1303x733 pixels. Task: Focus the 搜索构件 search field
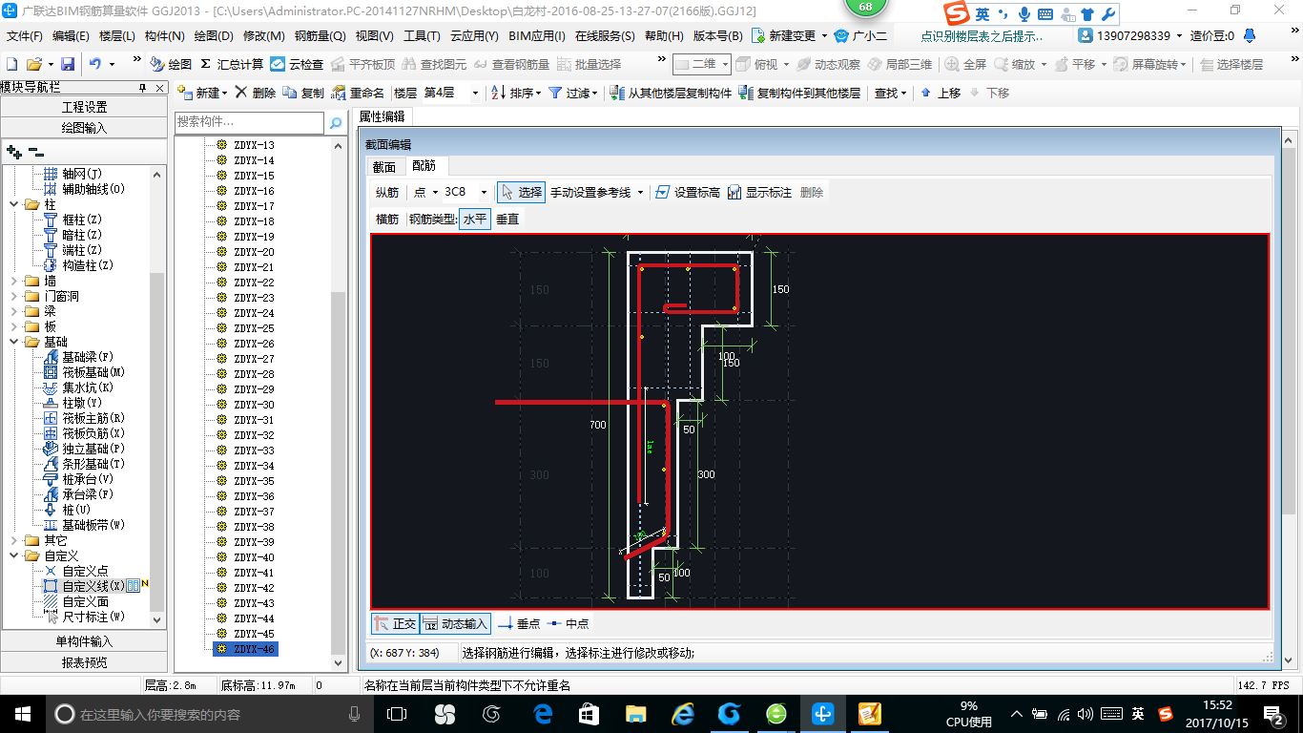250,123
